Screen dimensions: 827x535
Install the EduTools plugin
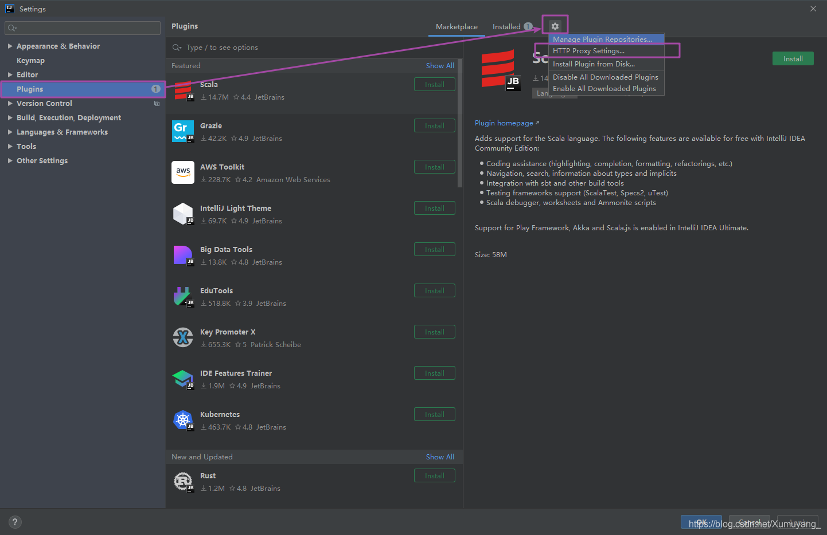coord(434,290)
